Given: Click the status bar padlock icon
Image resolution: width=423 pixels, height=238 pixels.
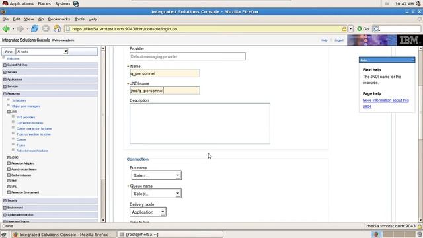Looking at the screenshot, I should coord(420,226).
